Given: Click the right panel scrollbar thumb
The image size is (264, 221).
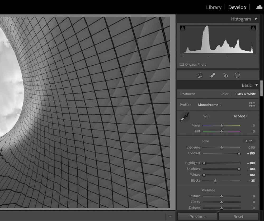Looking at the screenshot, I should click(x=261, y=88).
